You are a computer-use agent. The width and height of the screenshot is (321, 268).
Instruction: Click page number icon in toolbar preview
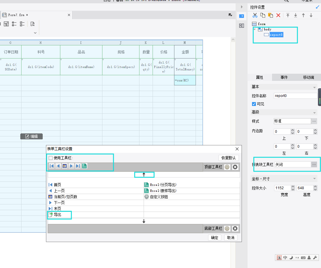click(65, 166)
